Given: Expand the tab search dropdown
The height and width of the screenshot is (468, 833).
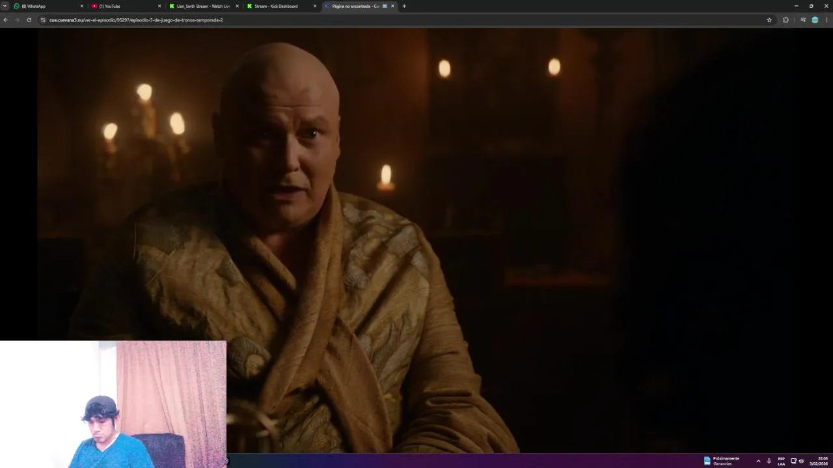Looking at the screenshot, I should tap(5, 6).
